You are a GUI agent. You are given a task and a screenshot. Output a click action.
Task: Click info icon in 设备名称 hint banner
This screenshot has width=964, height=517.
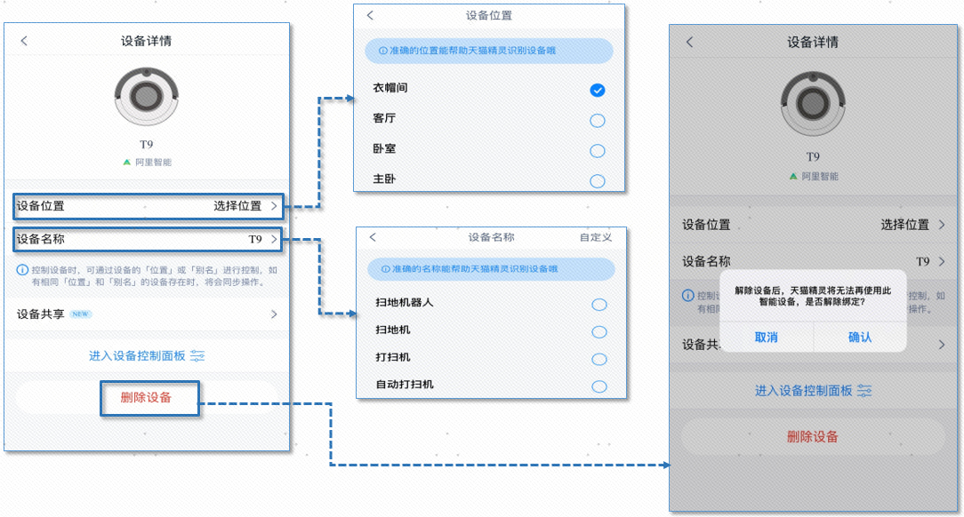(384, 269)
